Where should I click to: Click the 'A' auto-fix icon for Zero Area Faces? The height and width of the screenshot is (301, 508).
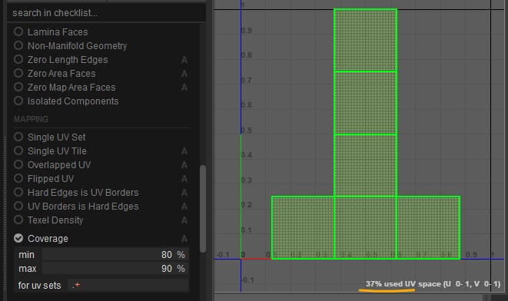(x=184, y=74)
